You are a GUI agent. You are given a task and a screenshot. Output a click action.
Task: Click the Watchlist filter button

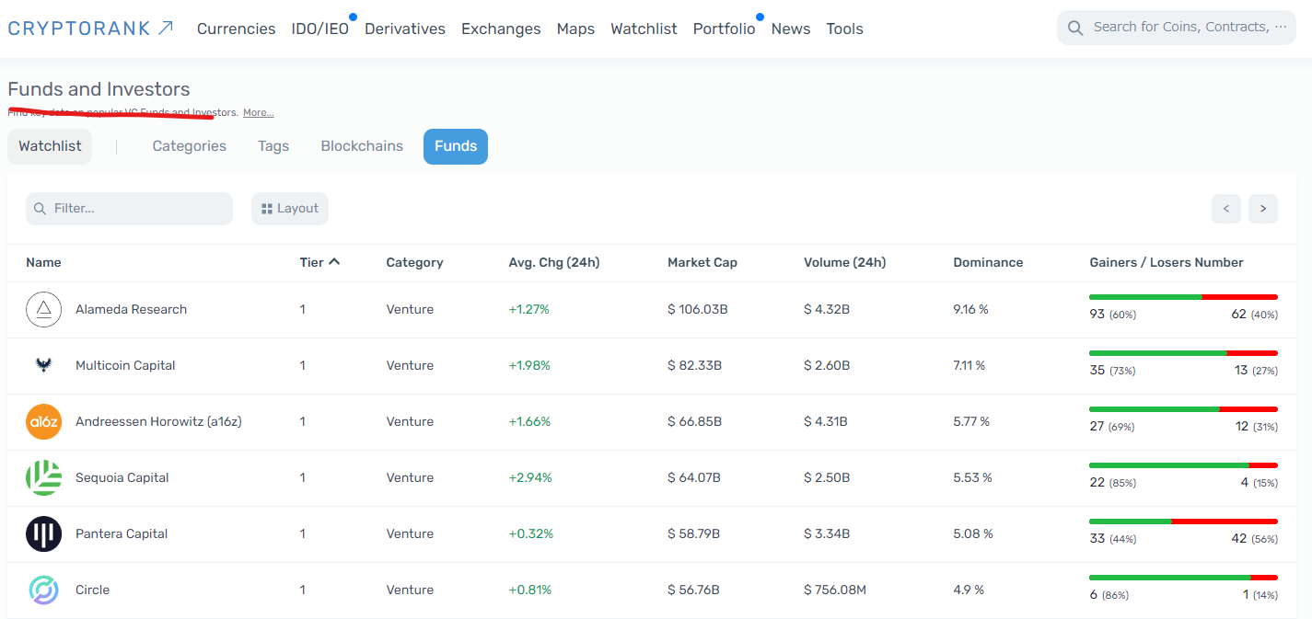click(50, 146)
